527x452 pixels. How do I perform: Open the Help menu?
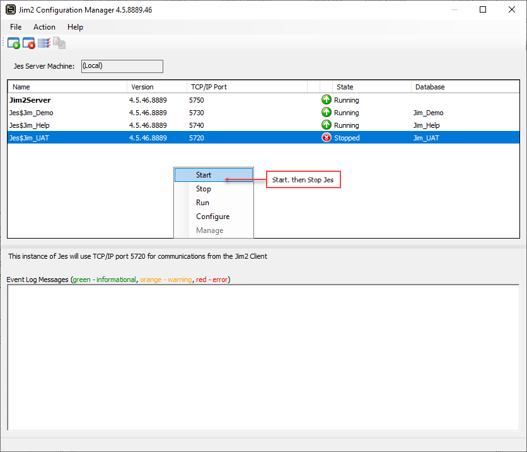tap(75, 27)
